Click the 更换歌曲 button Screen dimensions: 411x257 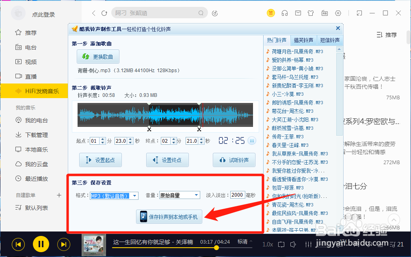pyautogui.click(x=98, y=56)
